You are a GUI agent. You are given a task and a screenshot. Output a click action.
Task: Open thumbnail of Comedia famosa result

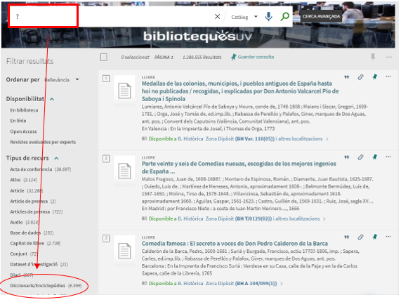point(124,250)
